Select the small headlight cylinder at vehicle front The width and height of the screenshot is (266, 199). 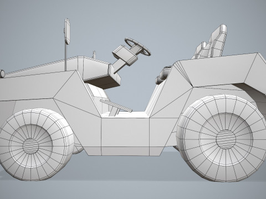coord(2,74)
